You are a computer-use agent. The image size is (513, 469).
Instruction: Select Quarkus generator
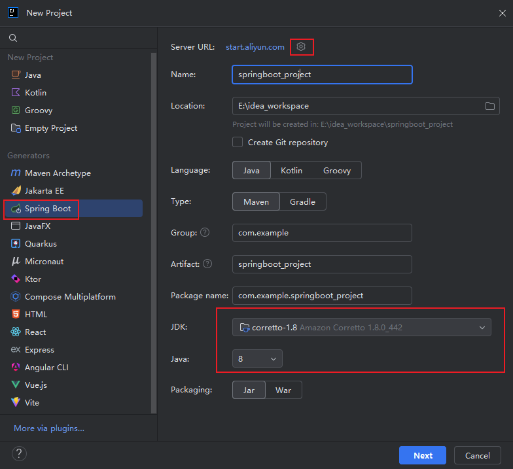73,243
